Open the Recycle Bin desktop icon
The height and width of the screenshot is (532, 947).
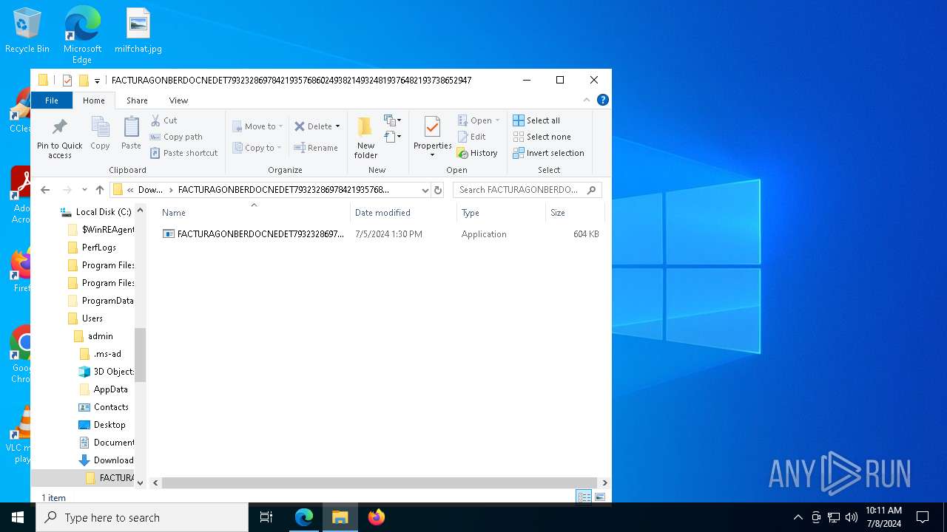pyautogui.click(x=27, y=31)
